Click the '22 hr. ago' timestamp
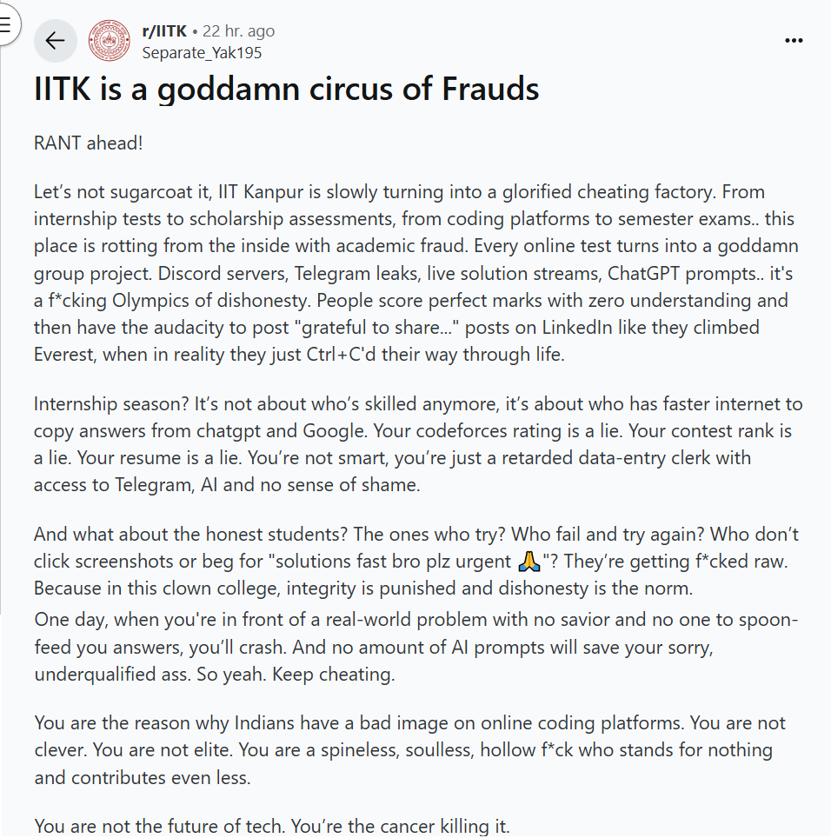Viewport: 831px width, 838px height. coord(238,31)
